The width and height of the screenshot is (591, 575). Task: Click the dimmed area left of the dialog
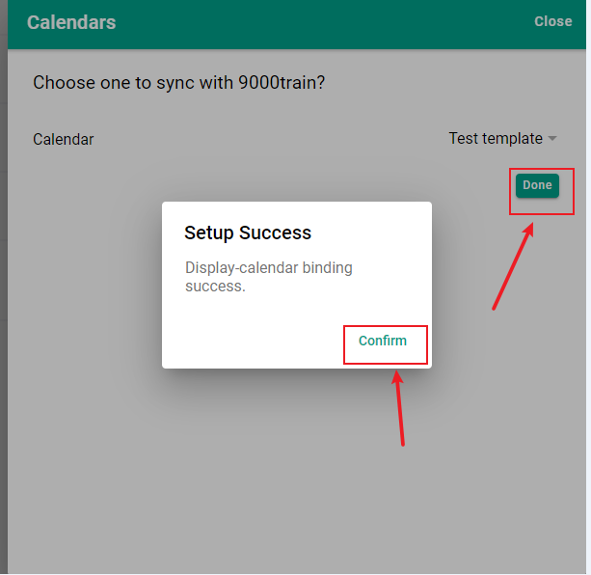(x=85, y=285)
